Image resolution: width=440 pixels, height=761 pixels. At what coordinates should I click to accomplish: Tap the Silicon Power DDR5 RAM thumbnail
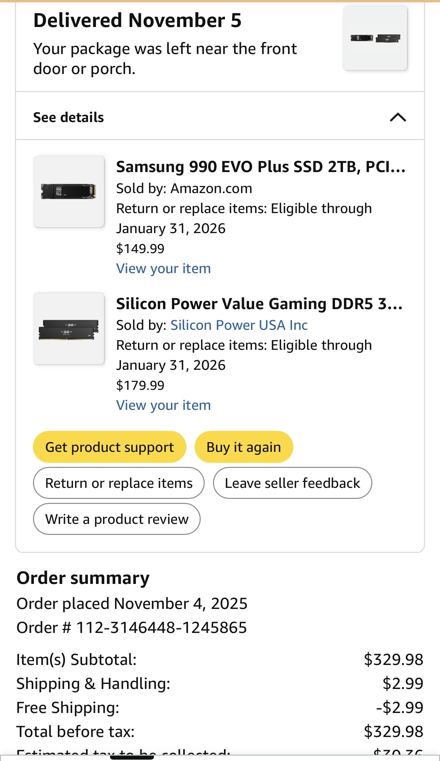[x=69, y=328]
